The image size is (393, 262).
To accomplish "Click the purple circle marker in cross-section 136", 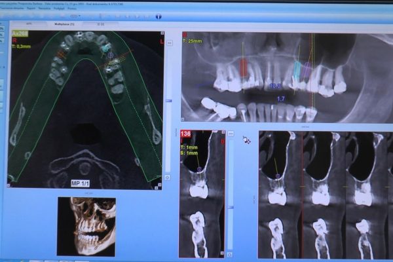I will coord(199,169).
